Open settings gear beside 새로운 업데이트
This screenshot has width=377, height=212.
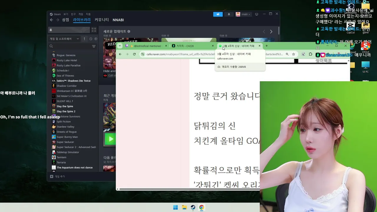(x=129, y=31)
